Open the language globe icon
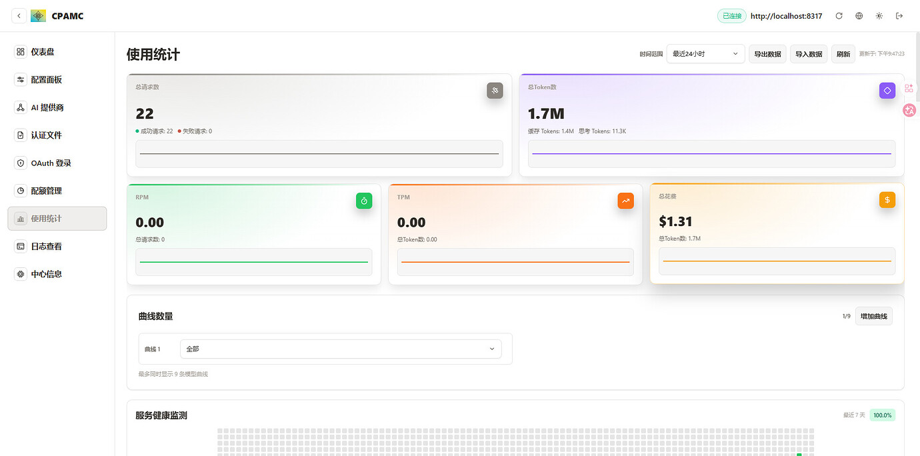Viewport: 920px width, 456px height. pos(859,16)
